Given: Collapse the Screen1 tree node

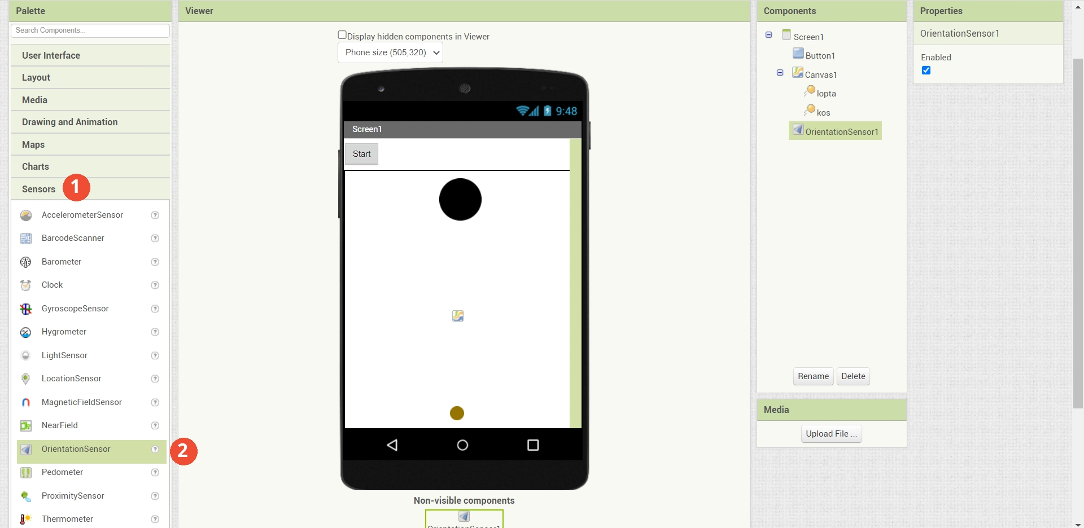Looking at the screenshot, I should tap(768, 35).
